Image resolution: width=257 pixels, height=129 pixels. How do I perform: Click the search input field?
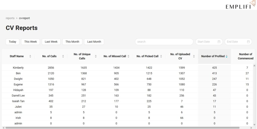point(164,42)
